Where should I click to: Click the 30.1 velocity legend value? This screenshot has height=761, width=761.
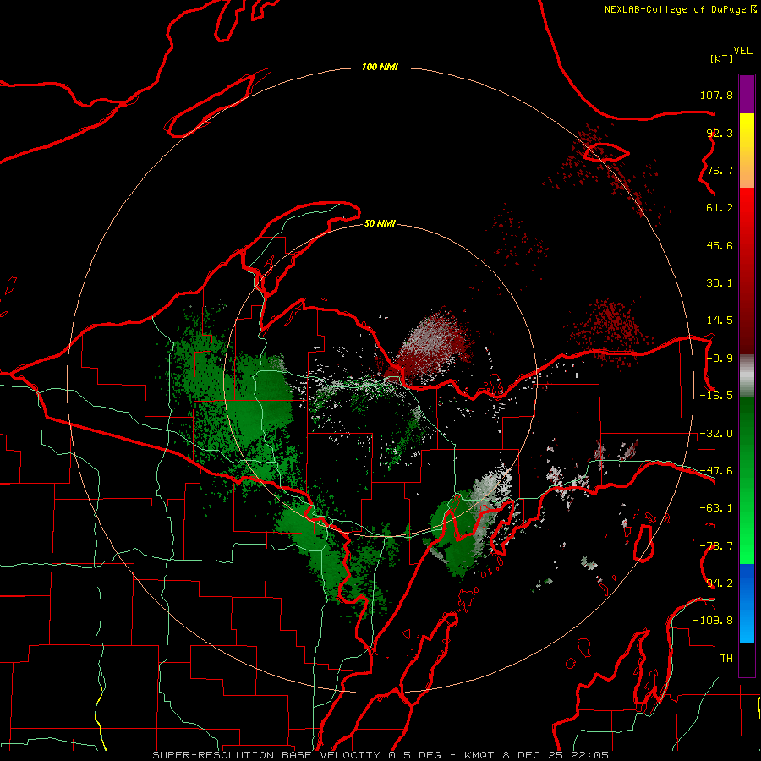click(x=720, y=283)
